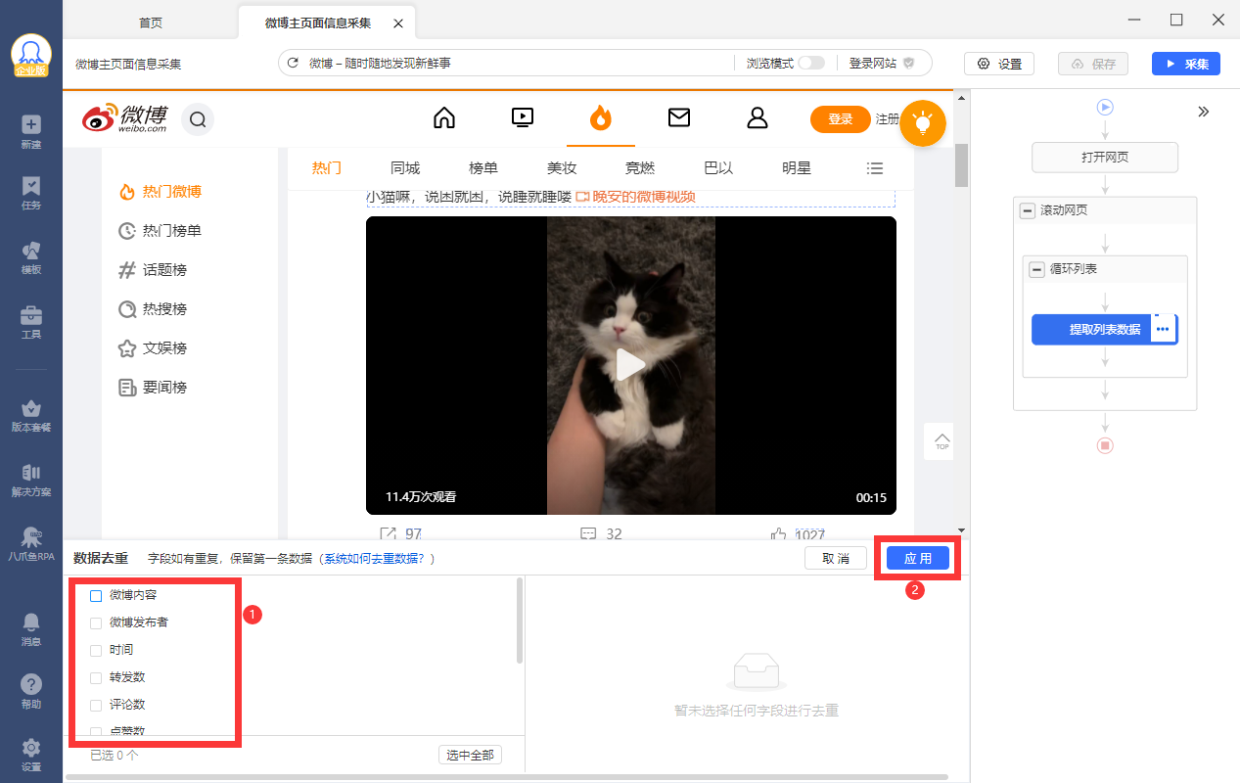Image resolution: width=1240 pixels, height=783 pixels.
Task: Click the more list icon after 明星
Action: [x=875, y=168]
